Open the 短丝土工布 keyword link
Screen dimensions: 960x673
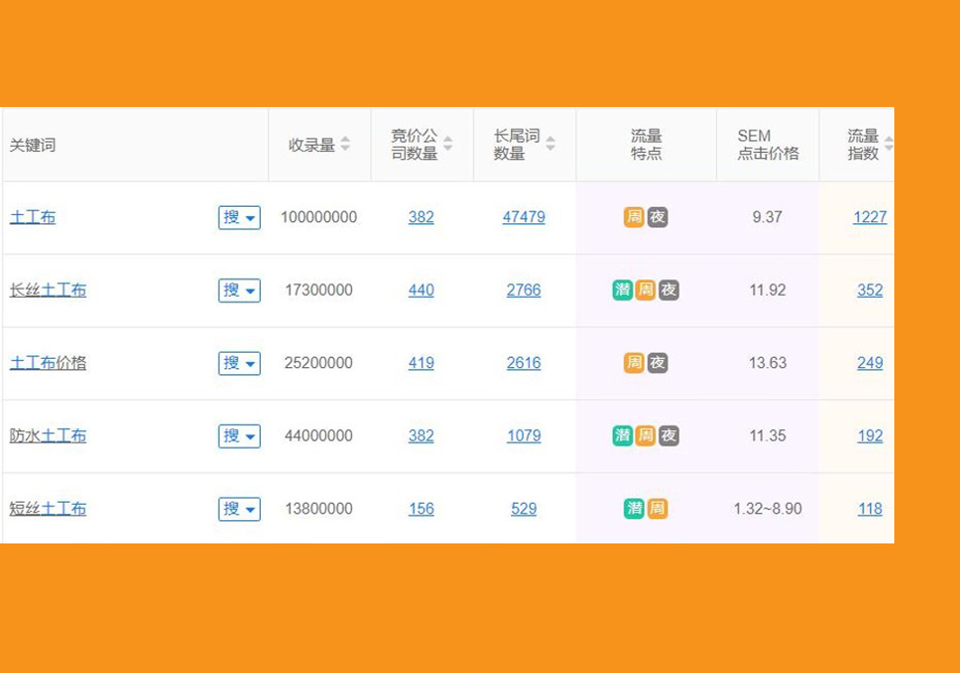(48, 508)
